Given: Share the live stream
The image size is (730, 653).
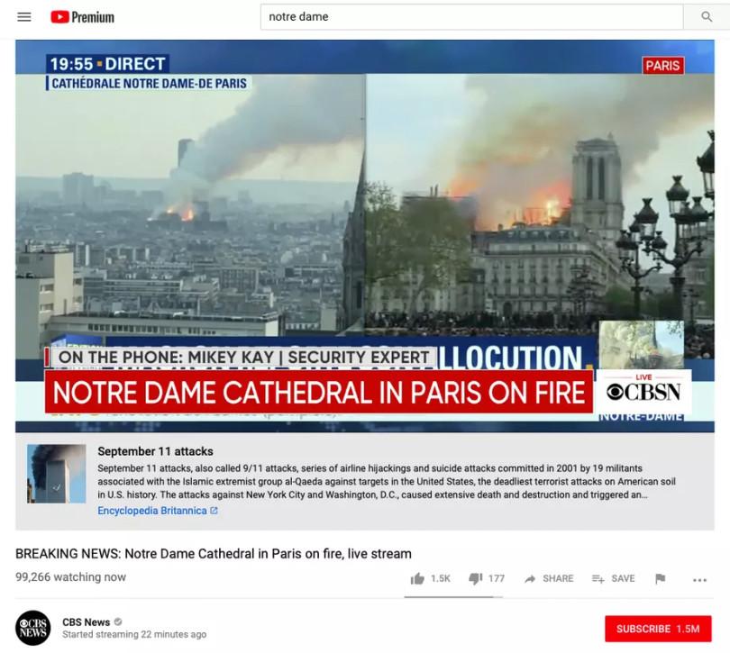Looking at the screenshot, I should point(548,579).
